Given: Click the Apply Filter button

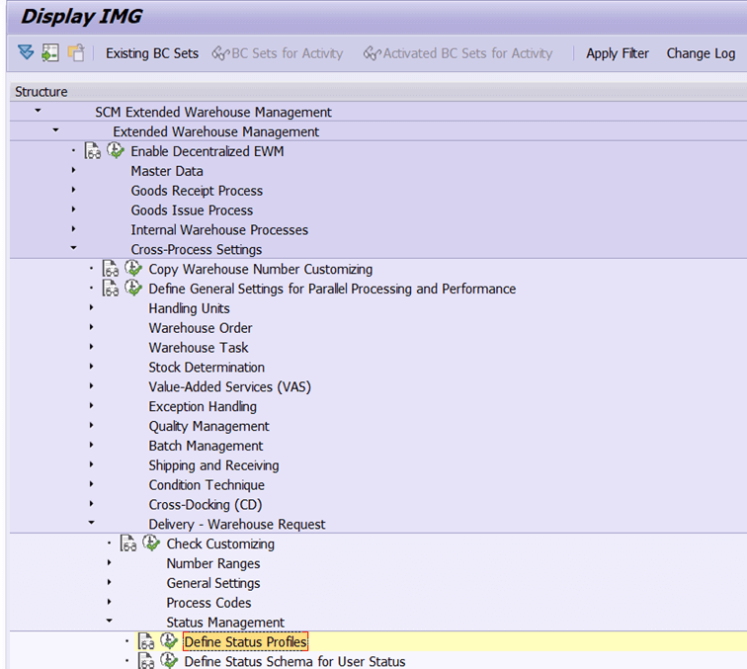Looking at the screenshot, I should pos(617,53).
